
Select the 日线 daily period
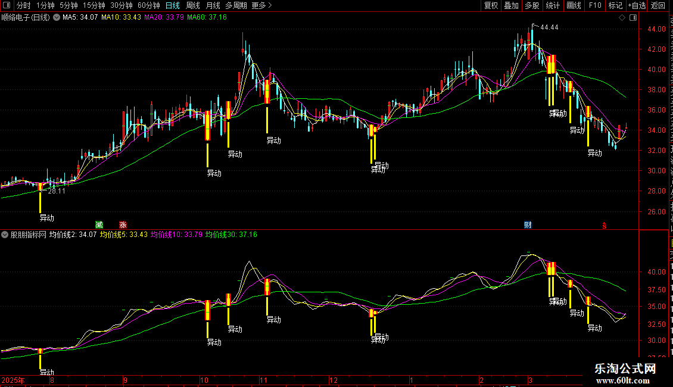[x=173, y=5]
